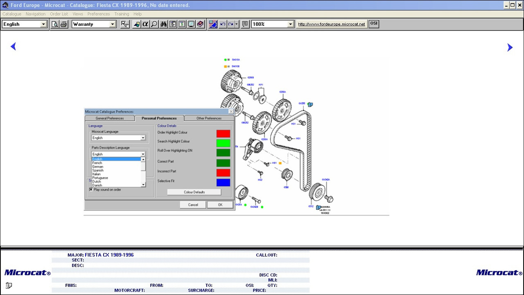
Task: Select German in the language list
Action: coord(116,167)
